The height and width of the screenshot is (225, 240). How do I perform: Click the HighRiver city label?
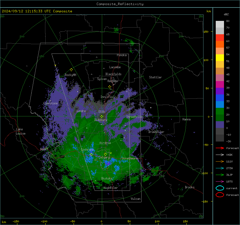[111, 188]
